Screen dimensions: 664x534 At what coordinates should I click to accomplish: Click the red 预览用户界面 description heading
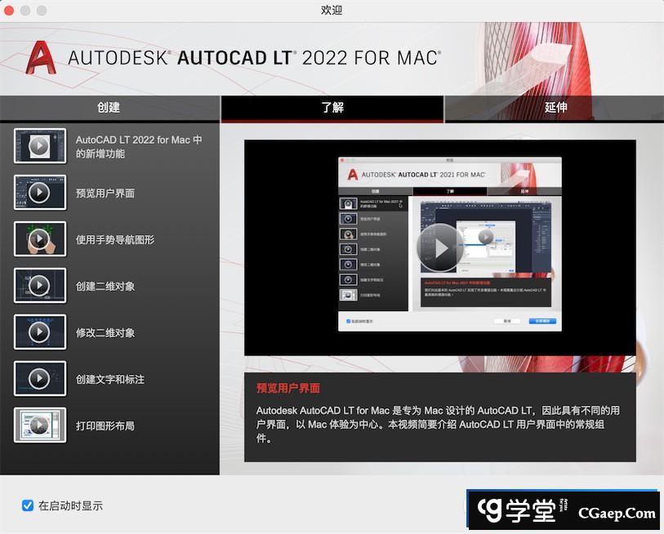tap(288, 389)
